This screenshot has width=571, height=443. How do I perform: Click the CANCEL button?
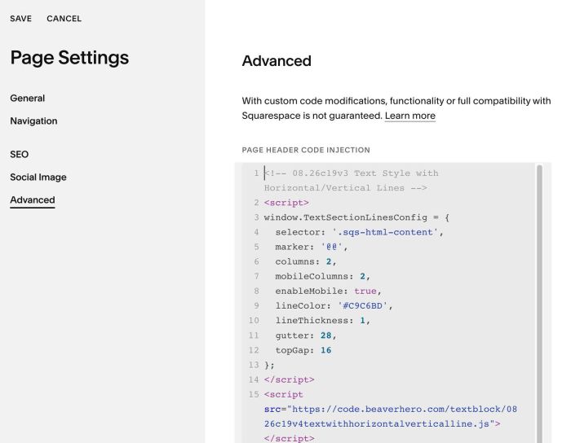(64, 19)
